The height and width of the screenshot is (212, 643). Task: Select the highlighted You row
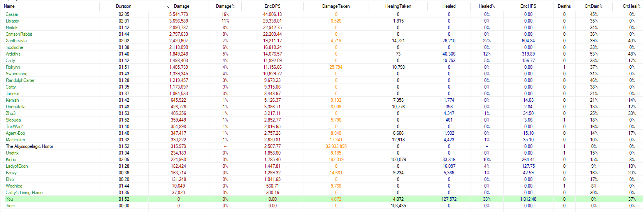[9, 199]
